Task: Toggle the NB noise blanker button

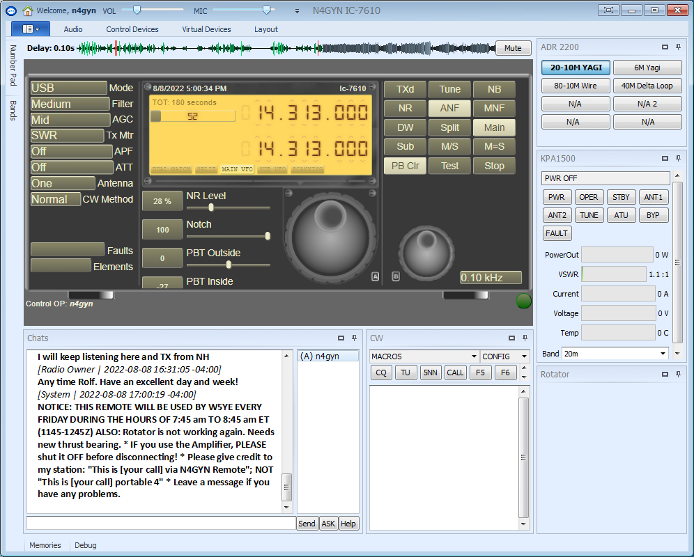Action: [494, 89]
